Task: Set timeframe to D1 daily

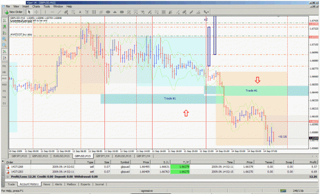Action: (x=4, y=103)
